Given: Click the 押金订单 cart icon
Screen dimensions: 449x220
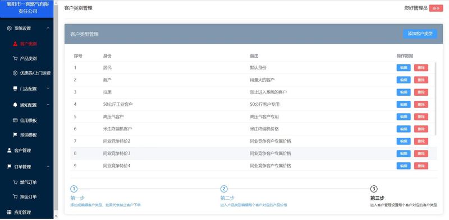Looking at the screenshot, I should click(15, 197).
